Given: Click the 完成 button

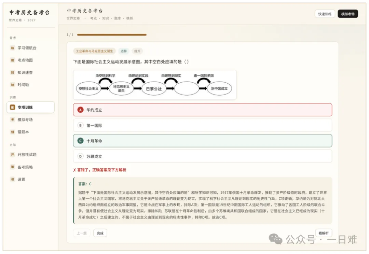Looking at the screenshot, I should [100, 233].
